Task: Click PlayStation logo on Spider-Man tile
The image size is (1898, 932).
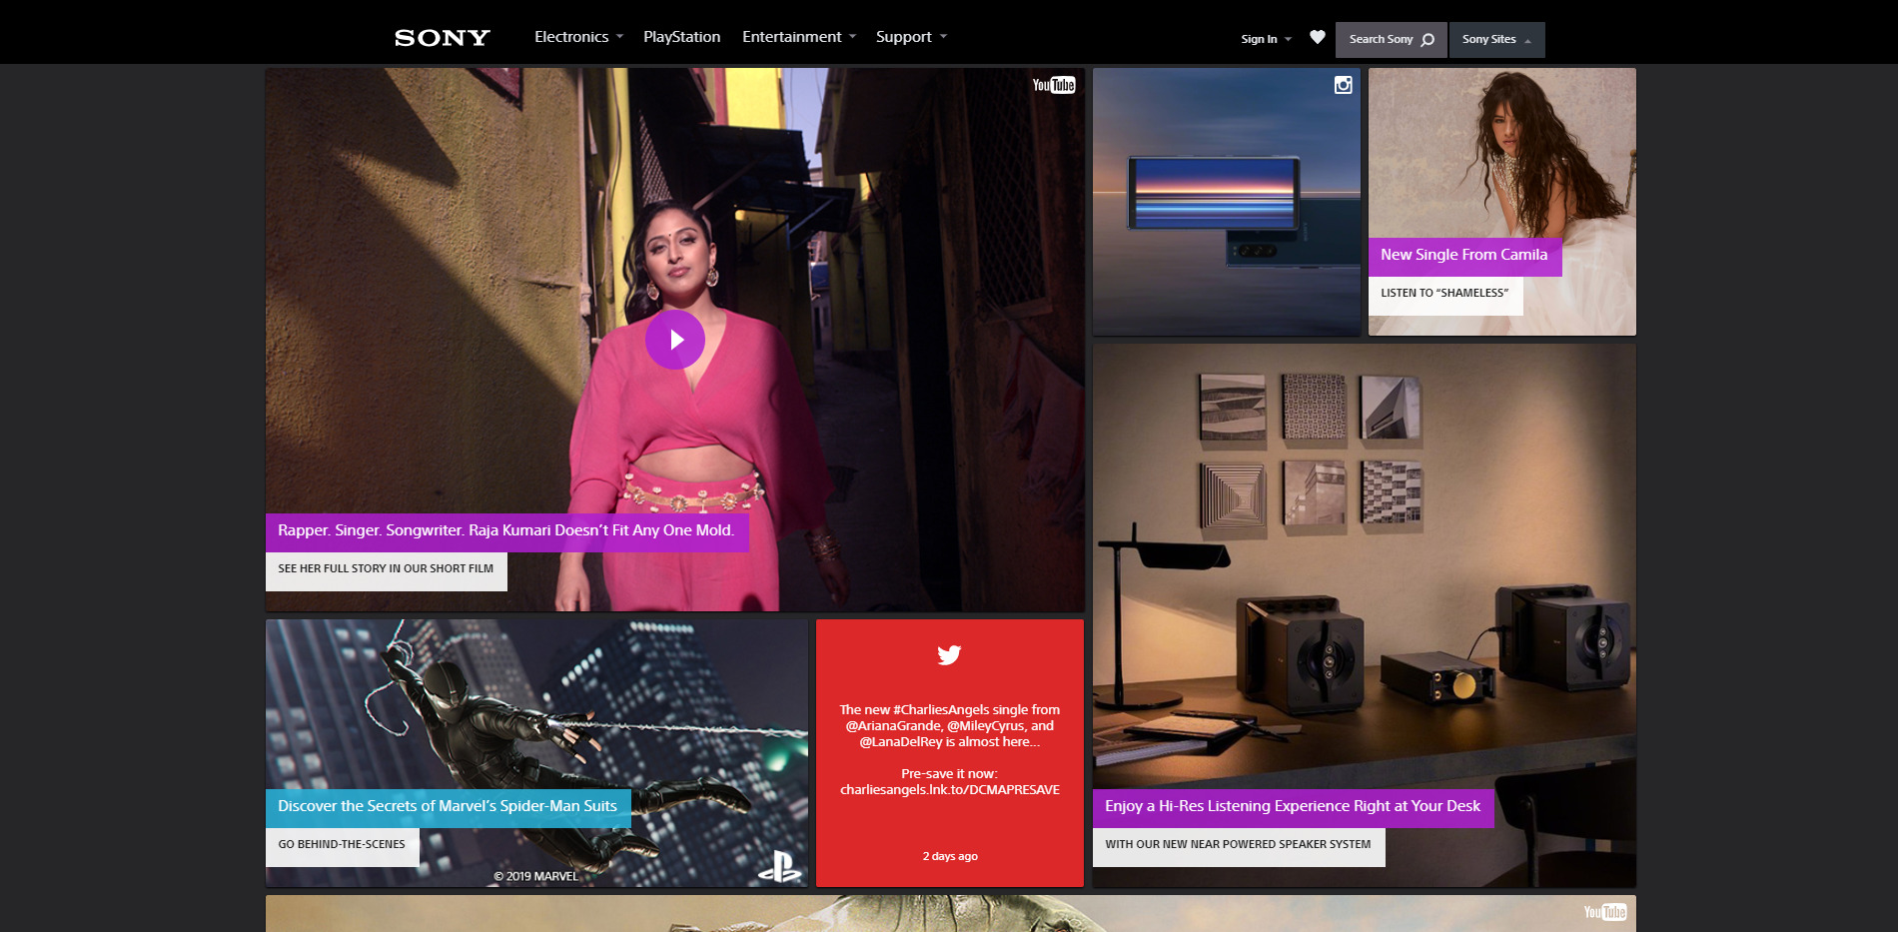Action: coord(780,866)
